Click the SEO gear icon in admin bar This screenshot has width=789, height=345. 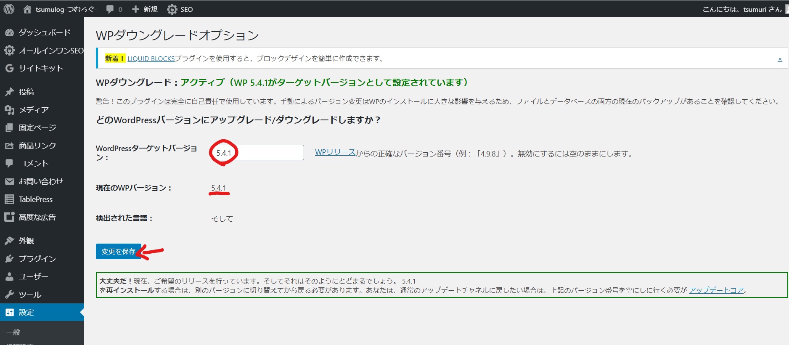pyautogui.click(x=172, y=9)
